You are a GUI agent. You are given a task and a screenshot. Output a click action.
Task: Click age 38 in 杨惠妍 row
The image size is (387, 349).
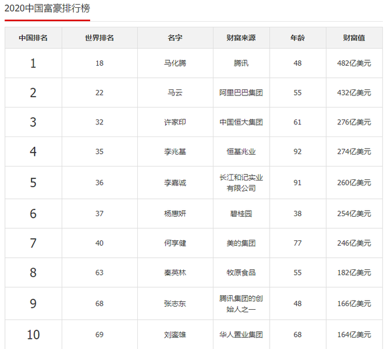(x=298, y=214)
